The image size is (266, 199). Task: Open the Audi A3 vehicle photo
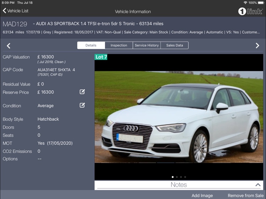pyautogui.click(x=179, y=117)
